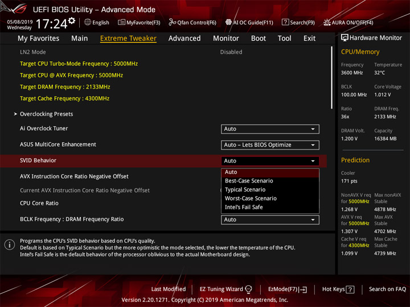Image resolution: width=410 pixels, height=307 pixels.
Task: Click the Ai Overclock Tuner label
Action: click(x=44, y=128)
